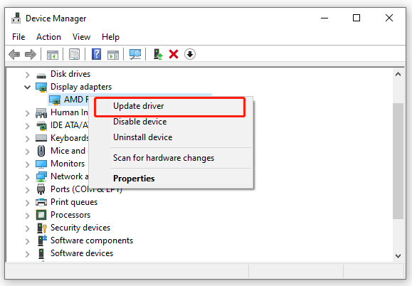
Task: Select the Print queues tree label
Action: (74, 202)
